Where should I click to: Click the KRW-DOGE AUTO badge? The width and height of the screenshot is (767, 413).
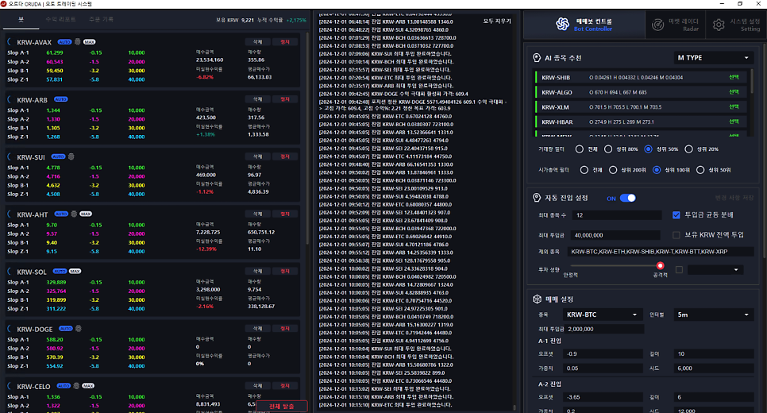(66, 328)
